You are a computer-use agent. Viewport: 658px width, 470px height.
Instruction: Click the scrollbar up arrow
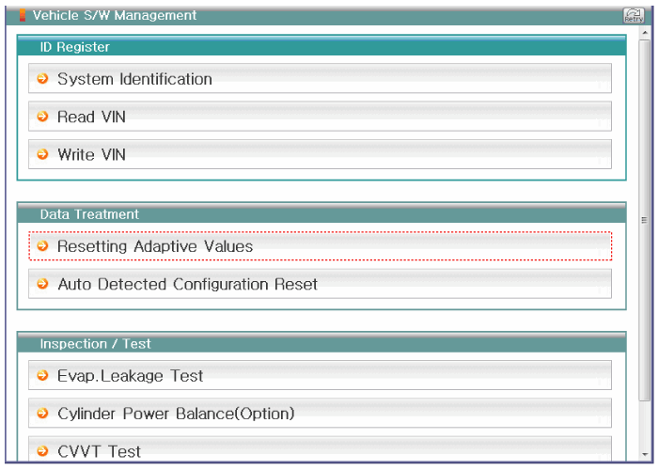click(x=645, y=33)
